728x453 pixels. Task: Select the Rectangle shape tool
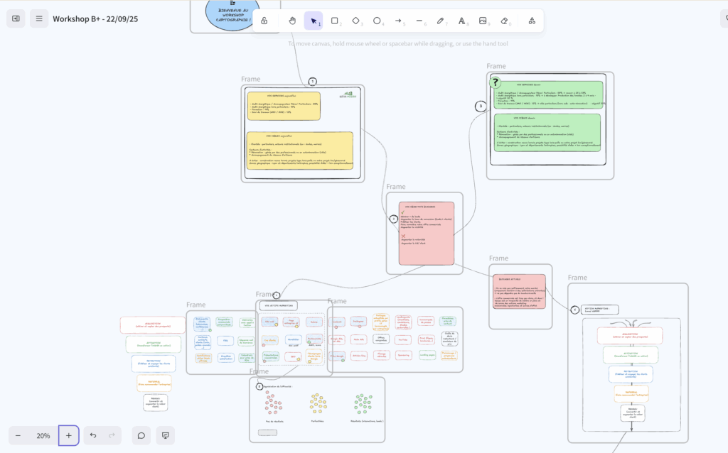(334, 21)
